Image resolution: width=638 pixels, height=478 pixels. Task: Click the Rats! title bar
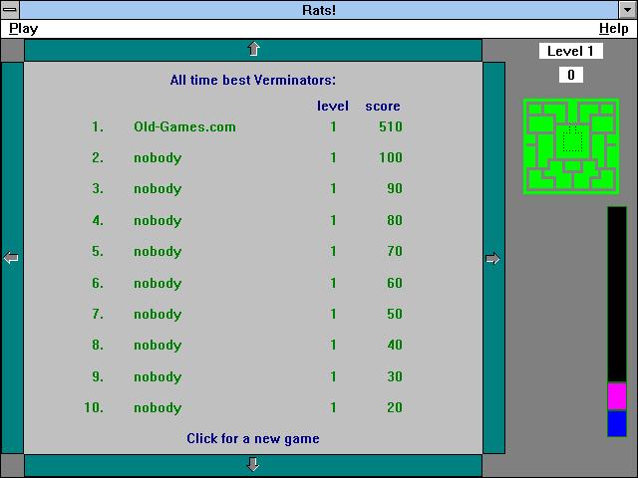coord(319,10)
